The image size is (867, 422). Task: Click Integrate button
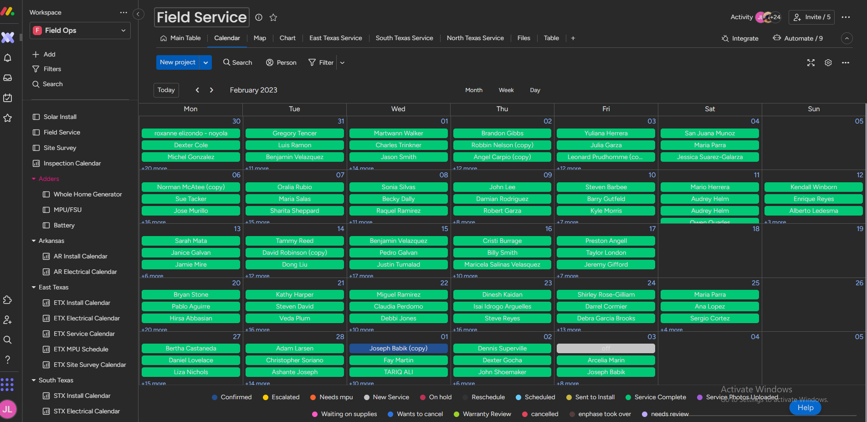pos(740,39)
